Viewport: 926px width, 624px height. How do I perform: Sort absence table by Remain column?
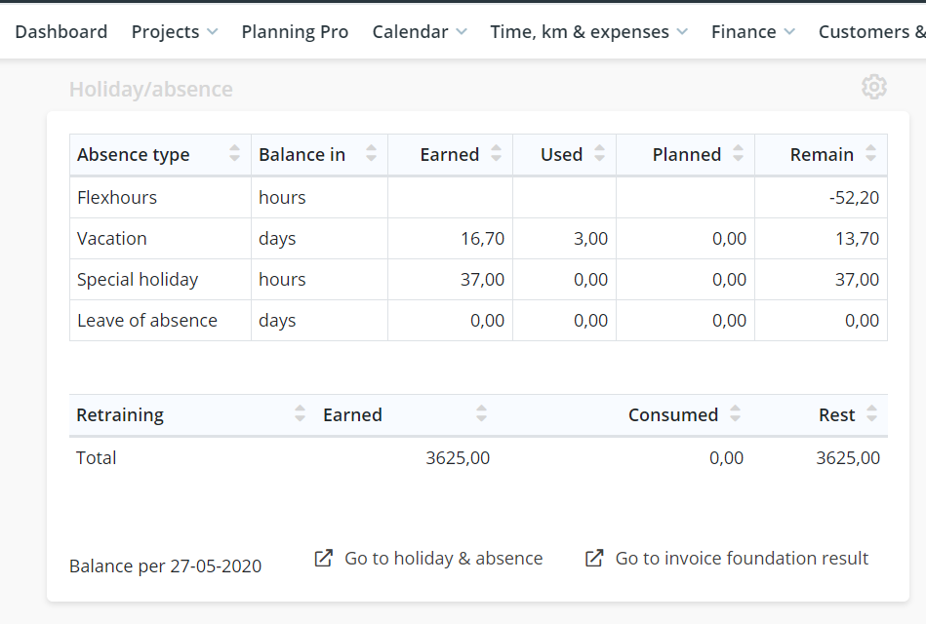tap(821, 155)
